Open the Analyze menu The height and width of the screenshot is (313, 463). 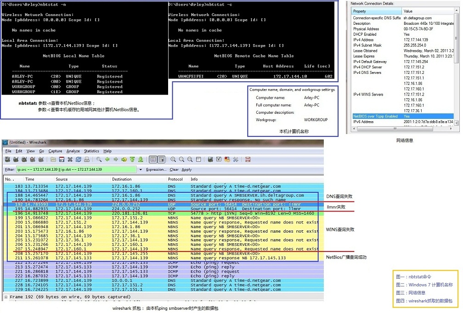coord(73,151)
